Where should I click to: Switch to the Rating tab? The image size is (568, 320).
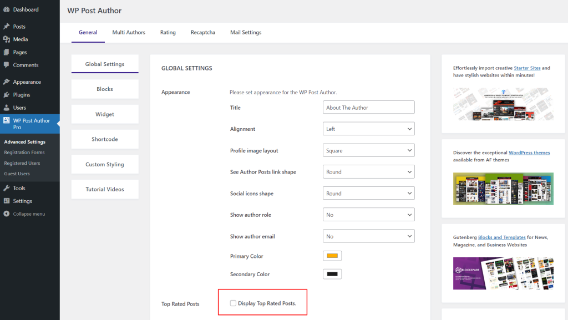click(168, 33)
